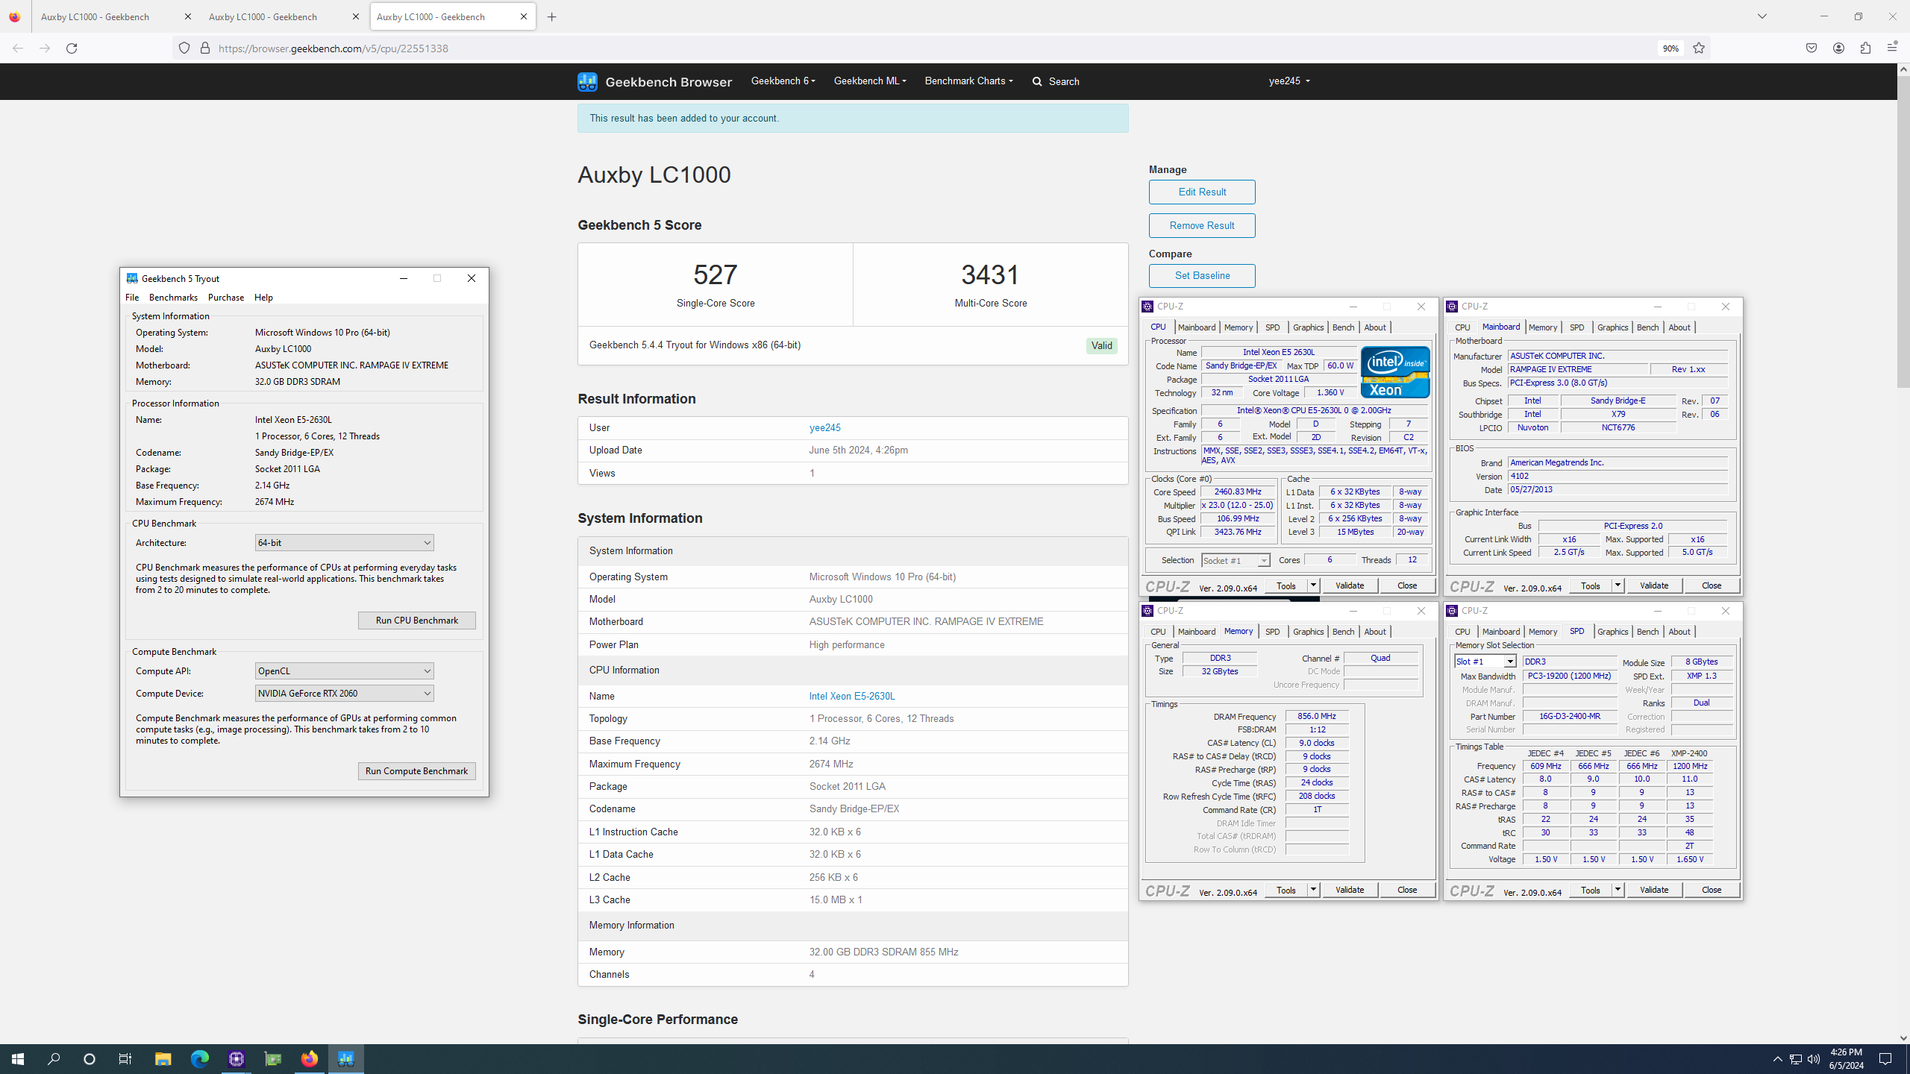Image resolution: width=1910 pixels, height=1074 pixels.
Task: Show site security via padlock icon
Action: (x=205, y=48)
